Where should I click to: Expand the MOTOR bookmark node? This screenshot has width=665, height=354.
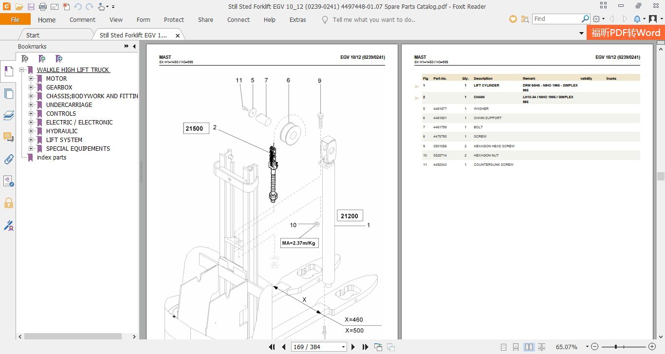point(31,78)
